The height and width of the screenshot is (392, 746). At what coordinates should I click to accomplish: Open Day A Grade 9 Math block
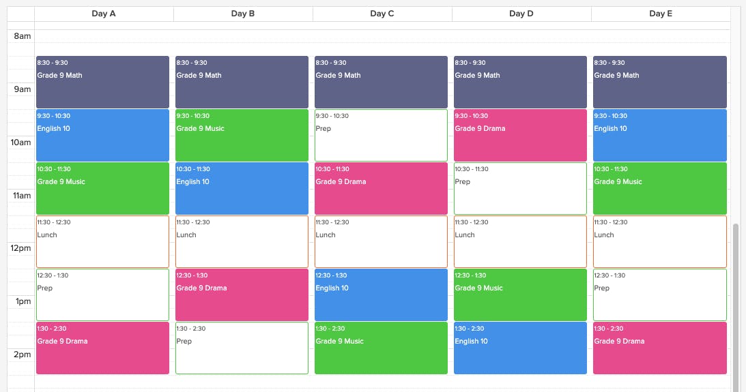tap(103, 82)
